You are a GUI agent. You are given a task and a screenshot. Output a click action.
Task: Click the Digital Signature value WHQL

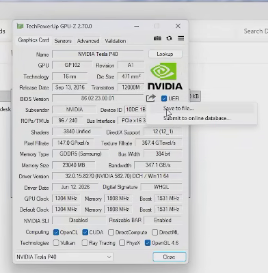[x=161, y=187]
